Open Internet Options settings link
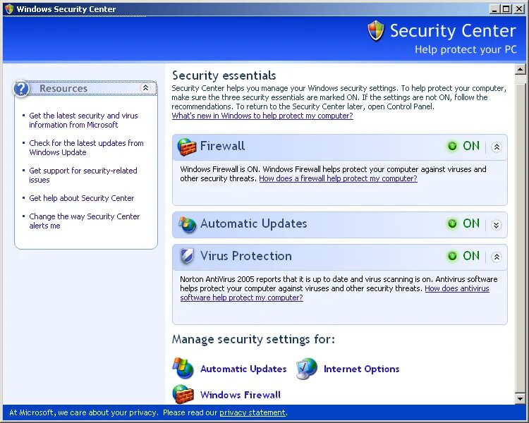 pos(361,369)
